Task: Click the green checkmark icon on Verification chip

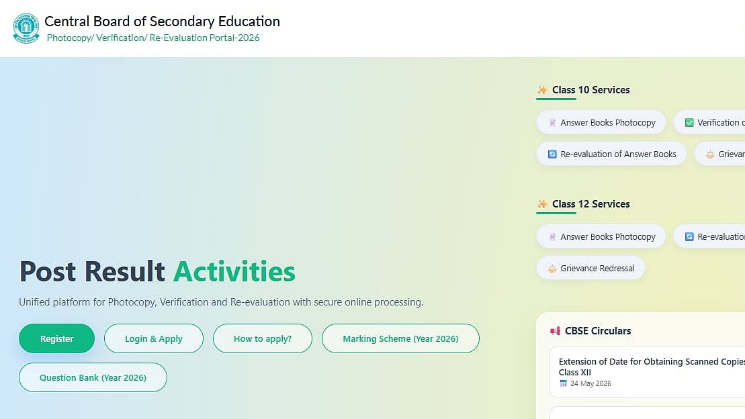Action: click(689, 123)
